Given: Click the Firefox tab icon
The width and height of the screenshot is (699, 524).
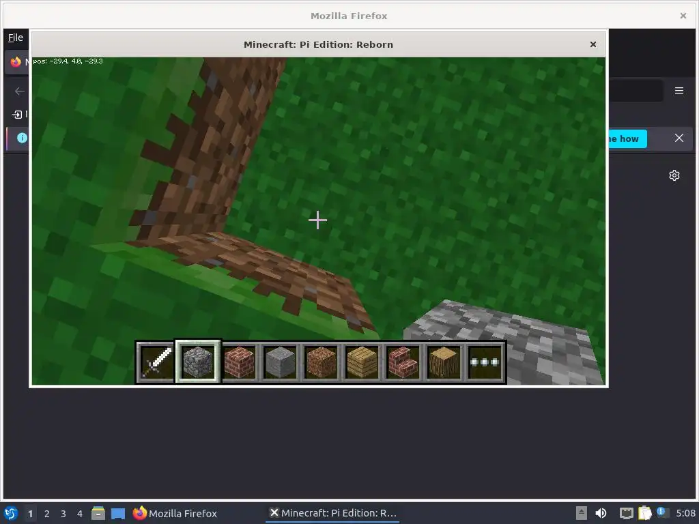Looking at the screenshot, I should 16,62.
